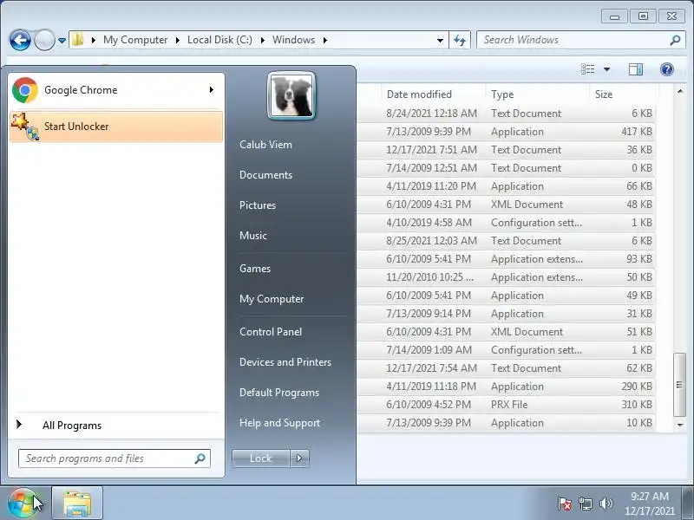The image size is (694, 520).
Task: Click Local Disk (C:) breadcrumb
Action: (219, 40)
